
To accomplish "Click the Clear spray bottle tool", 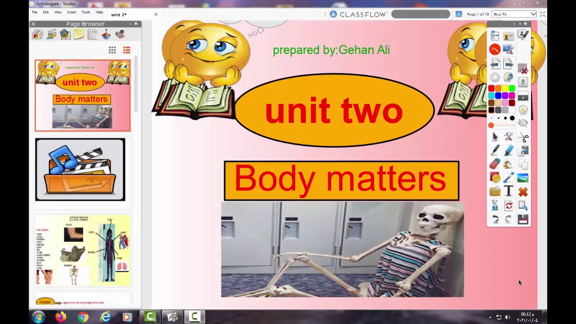I will pyautogui.click(x=495, y=206).
